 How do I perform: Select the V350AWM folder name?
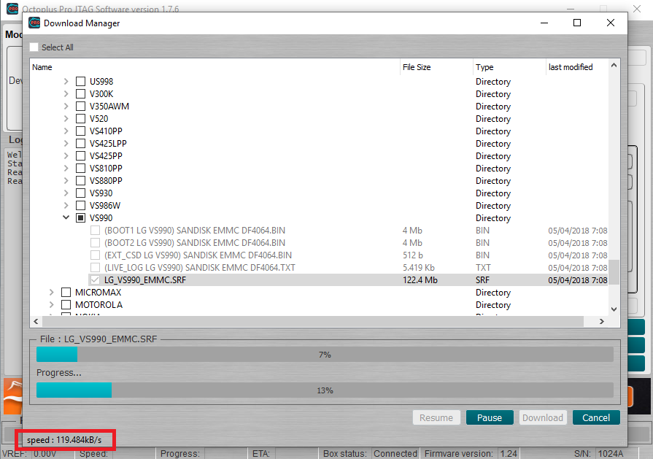coord(109,107)
